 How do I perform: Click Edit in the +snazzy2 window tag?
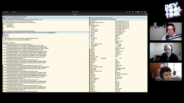[x=48, y=33]
